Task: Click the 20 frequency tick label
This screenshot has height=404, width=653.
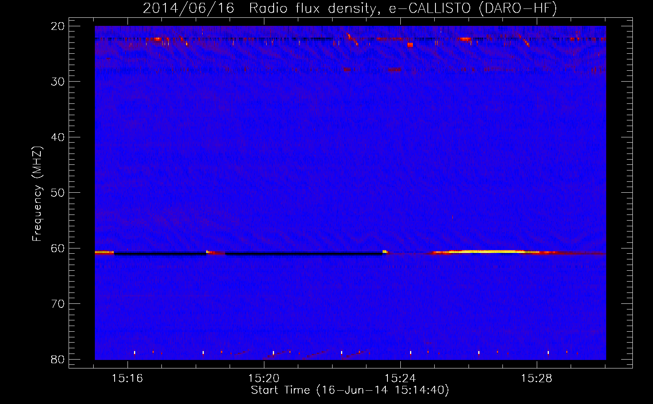Action: pyautogui.click(x=58, y=26)
